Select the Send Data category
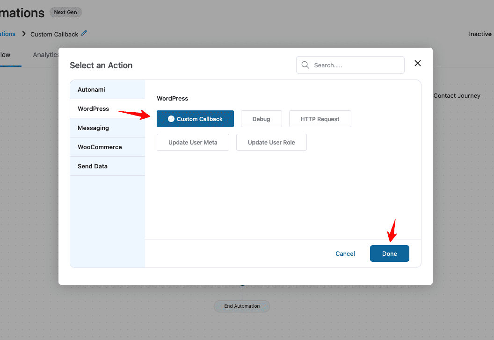 [92, 166]
